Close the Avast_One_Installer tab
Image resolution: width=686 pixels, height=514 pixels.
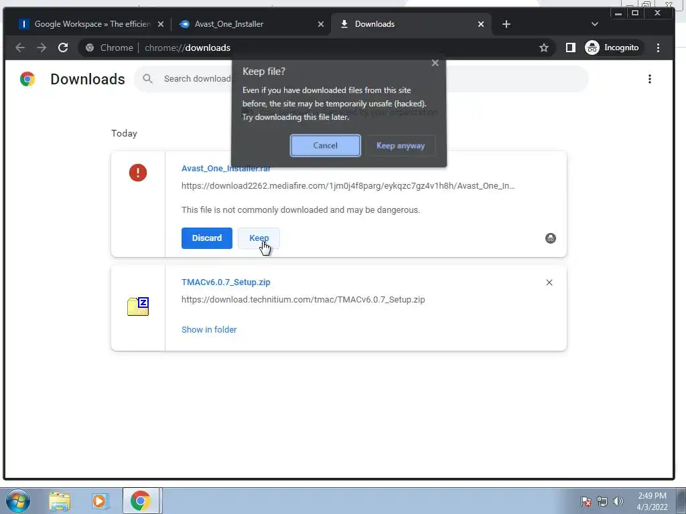321,24
